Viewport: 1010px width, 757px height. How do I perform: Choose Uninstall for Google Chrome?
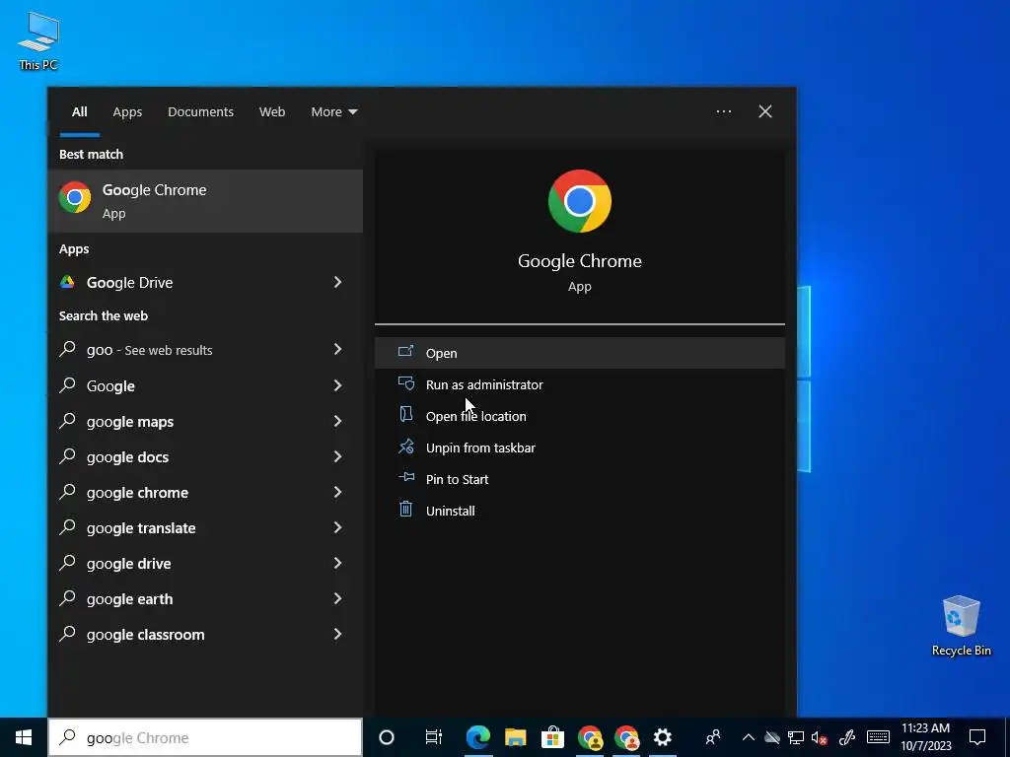coord(580,511)
